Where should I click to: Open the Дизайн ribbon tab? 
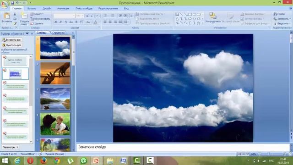47,8
